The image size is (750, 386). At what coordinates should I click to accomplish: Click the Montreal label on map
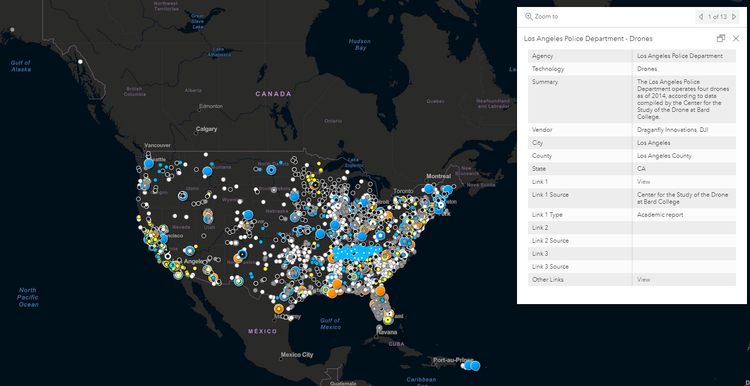click(x=438, y=176)
